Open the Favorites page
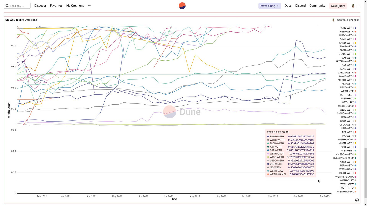Image resolution: width=367 pixels, height=206 pixels. (x=56, y=6)
